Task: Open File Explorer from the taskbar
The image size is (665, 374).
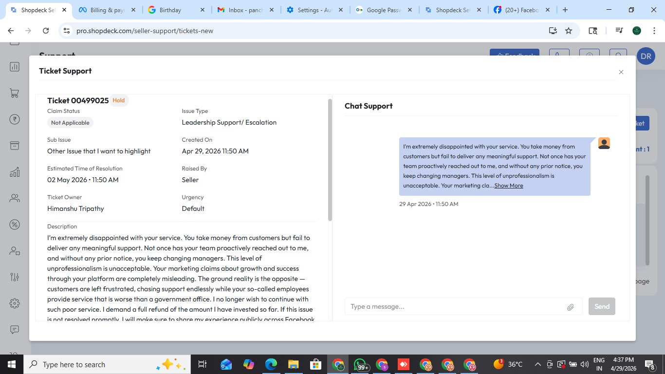Action: [x=293, y=364]
